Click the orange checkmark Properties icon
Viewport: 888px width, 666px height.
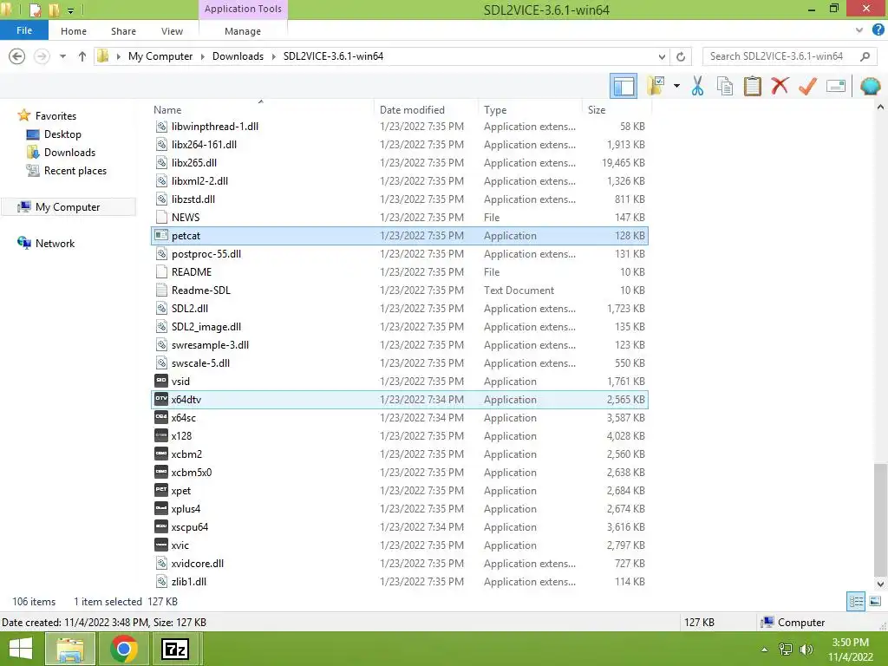click(x=807, y=86)
